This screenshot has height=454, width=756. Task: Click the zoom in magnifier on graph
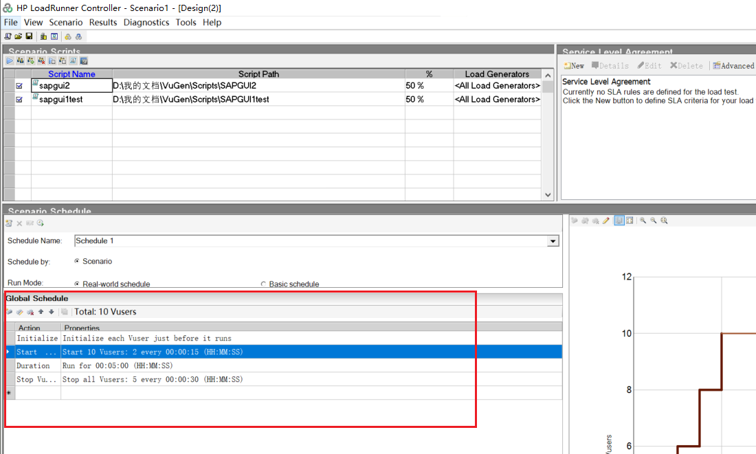[643, 220]
